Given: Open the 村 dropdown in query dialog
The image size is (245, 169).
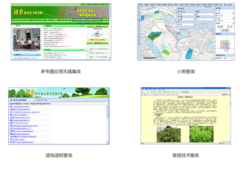Looking at the screenshot, I should 194,25.
